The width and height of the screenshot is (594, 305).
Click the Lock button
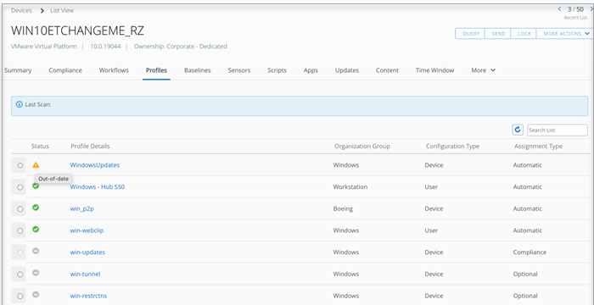[x=524, y=34]
